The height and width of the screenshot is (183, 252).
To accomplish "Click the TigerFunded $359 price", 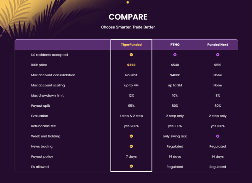I will point(131,65).
